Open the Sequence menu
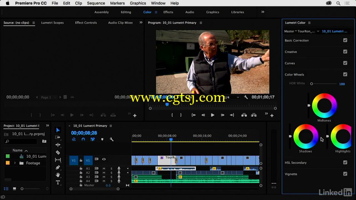The image size is (356, 200). (96, 3)
